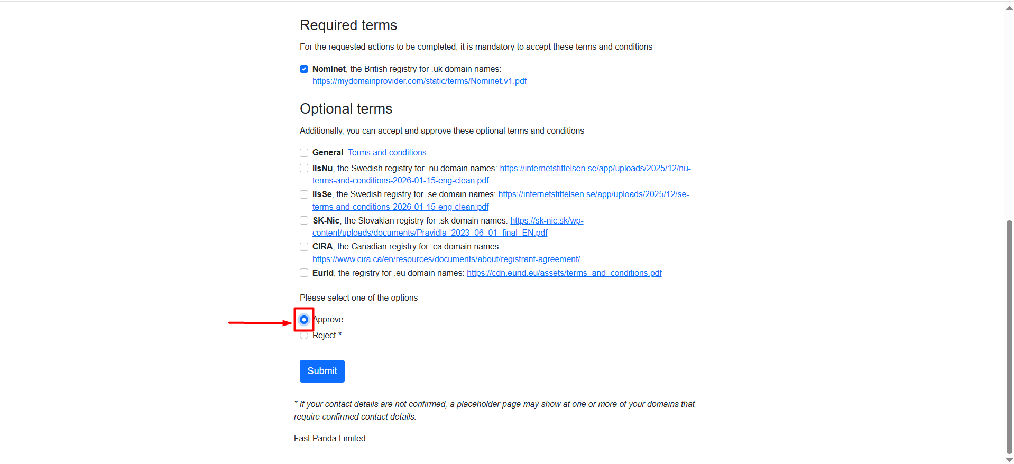Open the EurId terms and conditions PDF
Viewport: 1014px width, 464px height.
pos(564,273)
